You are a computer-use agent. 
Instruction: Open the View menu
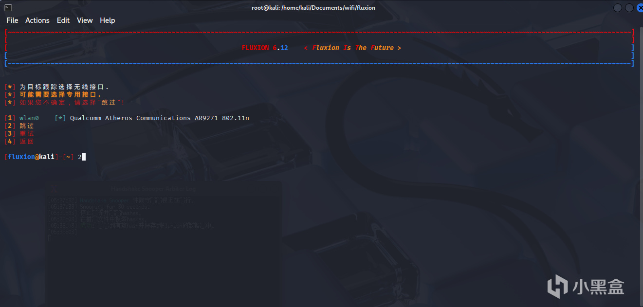pyautogui.click(x=85, y=20)
